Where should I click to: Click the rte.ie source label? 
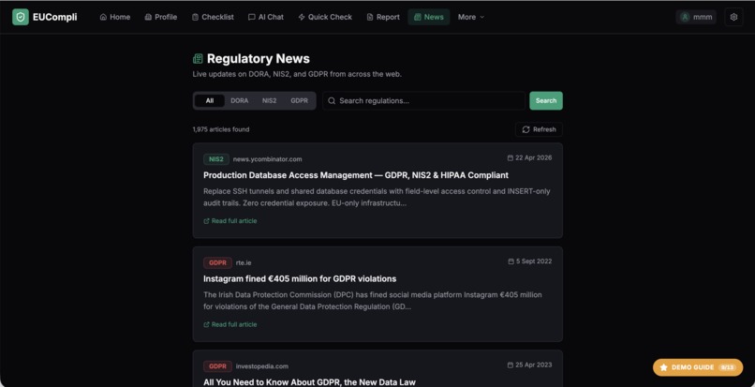click(244, 262)
